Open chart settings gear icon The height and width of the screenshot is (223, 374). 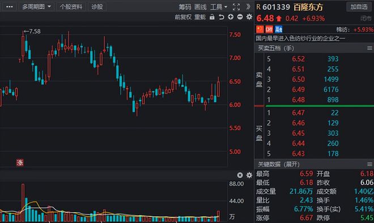coord(249,17)
